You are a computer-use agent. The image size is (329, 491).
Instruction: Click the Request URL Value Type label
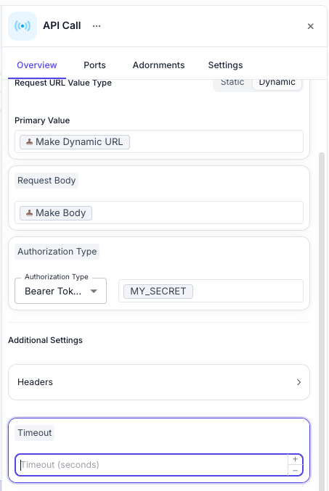pos(63,83)
